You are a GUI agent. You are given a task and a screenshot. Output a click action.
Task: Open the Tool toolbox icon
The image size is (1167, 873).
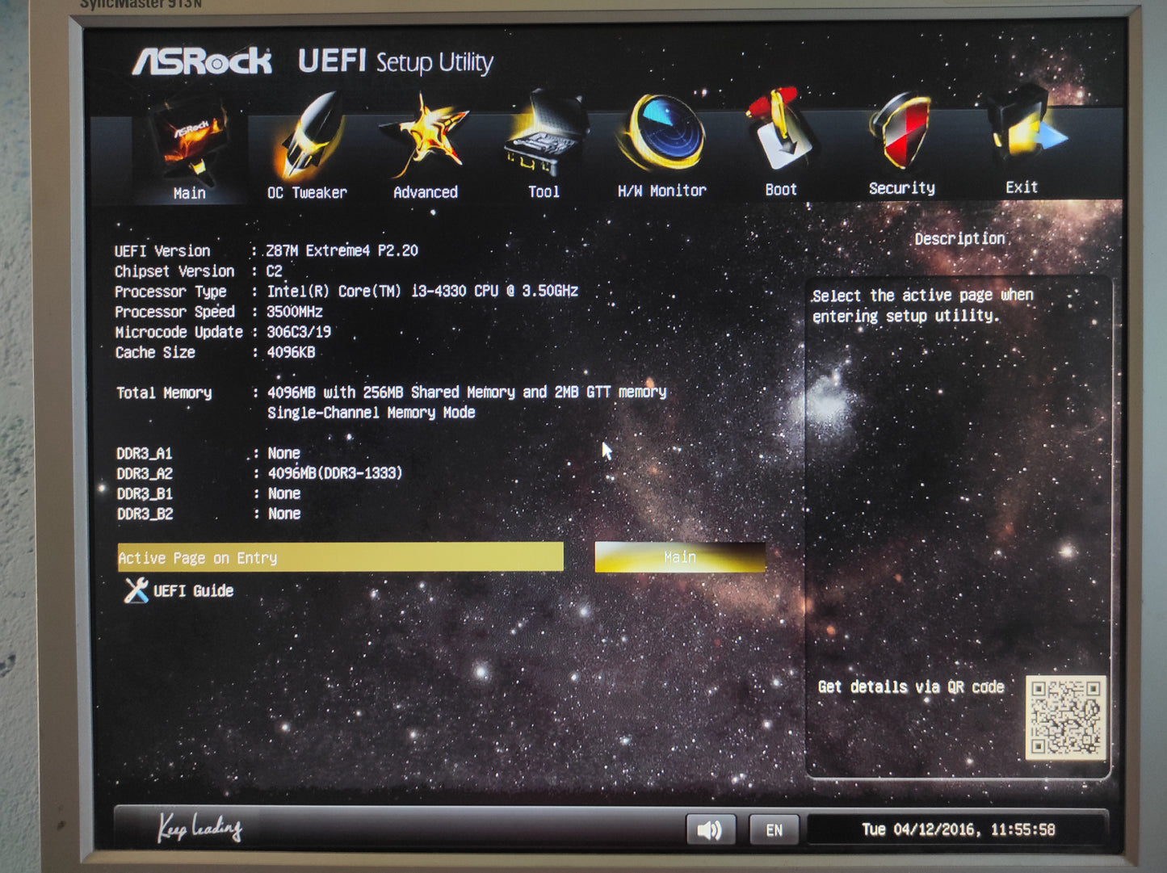[x=544, y=134]
